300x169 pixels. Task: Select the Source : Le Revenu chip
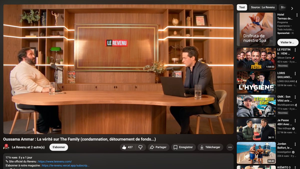click(x=263, y=7)
